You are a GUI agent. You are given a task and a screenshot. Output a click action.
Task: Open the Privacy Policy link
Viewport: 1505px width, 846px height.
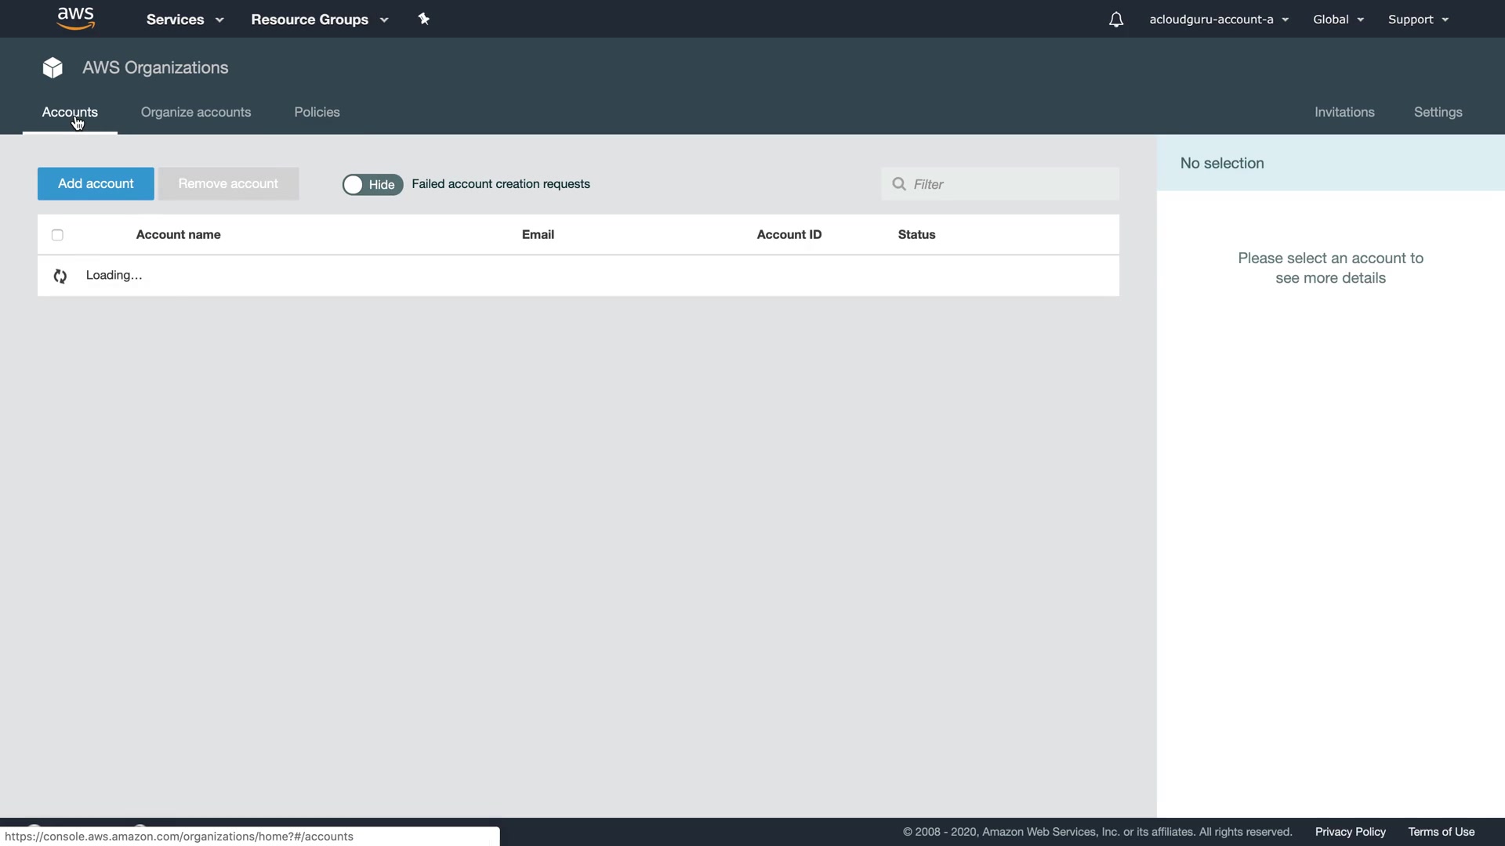(x=1350, y=832)
